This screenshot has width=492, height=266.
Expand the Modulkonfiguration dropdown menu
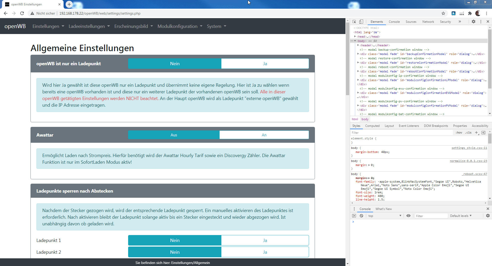point(180,26)
